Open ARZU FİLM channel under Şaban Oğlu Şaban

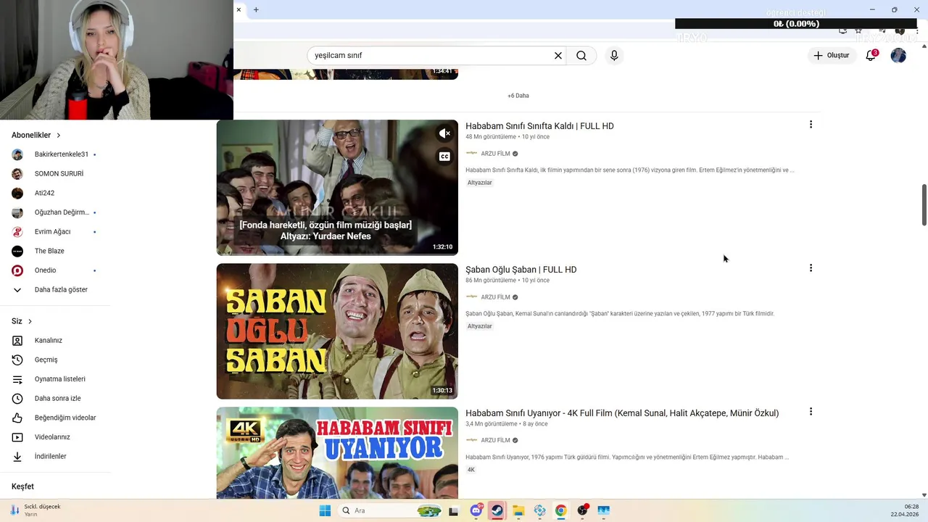(495, 297)
